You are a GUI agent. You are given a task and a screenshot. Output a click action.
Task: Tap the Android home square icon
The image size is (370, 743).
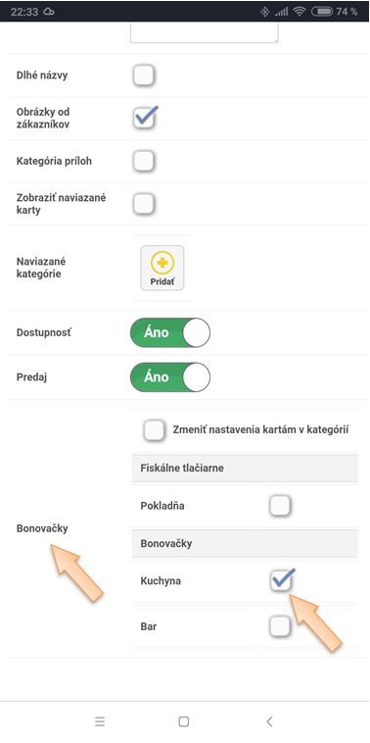[184, 721]
